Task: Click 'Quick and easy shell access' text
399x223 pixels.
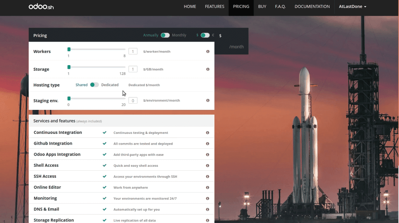Action: click(136, 166)
